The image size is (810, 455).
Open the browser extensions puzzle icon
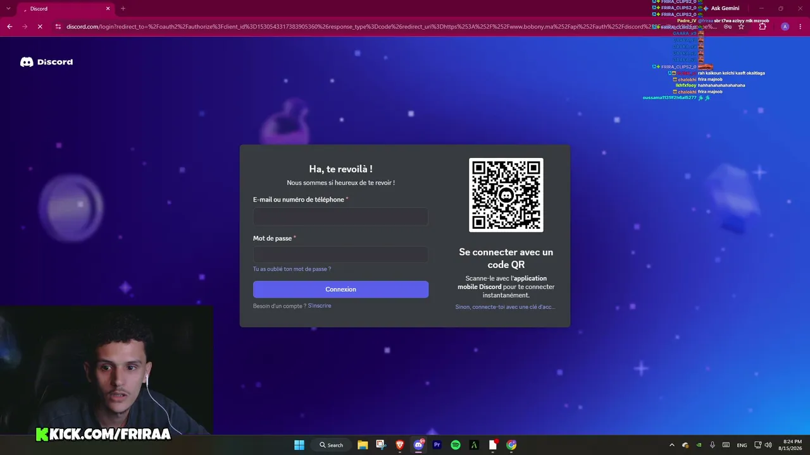coord(763,27)
